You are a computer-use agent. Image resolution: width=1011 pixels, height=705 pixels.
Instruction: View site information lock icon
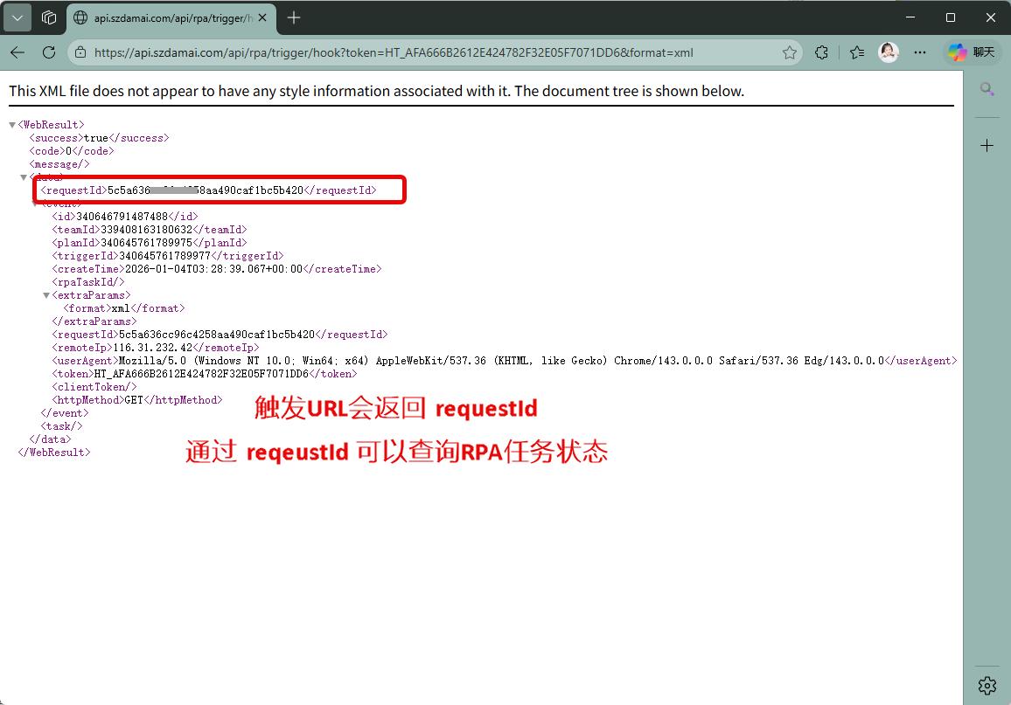pyautogui.click(x=80, y=52)
